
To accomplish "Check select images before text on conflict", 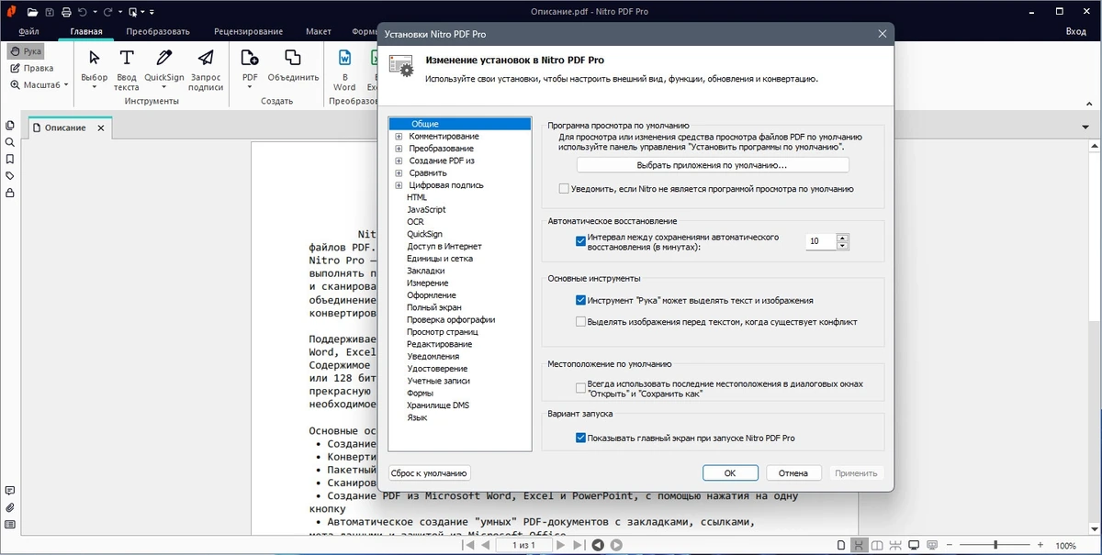I will (x=580, y=322).
